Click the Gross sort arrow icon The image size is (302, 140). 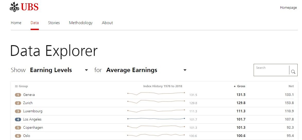click(x=235, y=86)
